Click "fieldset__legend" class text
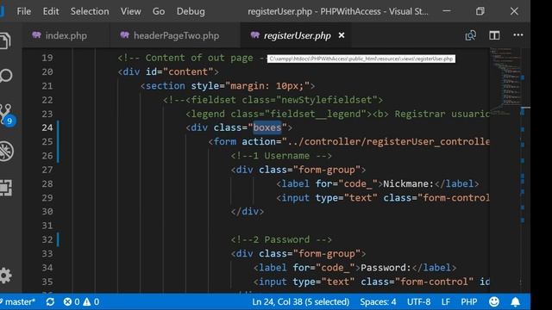The height and width of the screenshot is (310, 552). pos(316,114)
